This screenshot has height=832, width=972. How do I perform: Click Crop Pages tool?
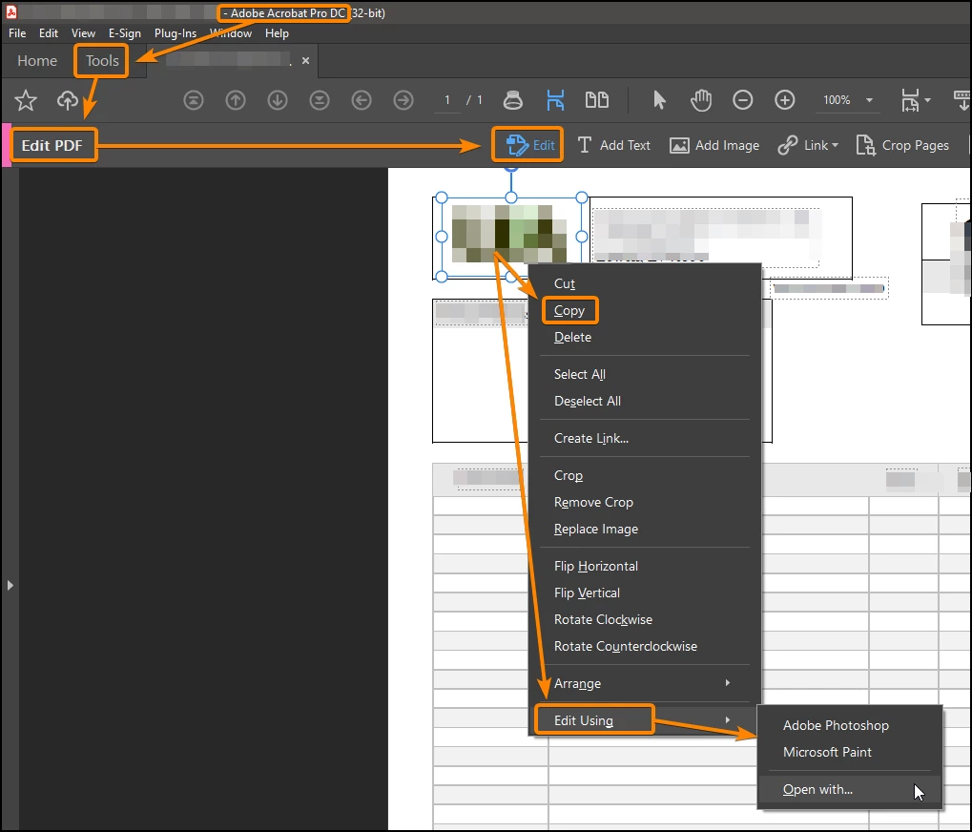pos(902,145)
